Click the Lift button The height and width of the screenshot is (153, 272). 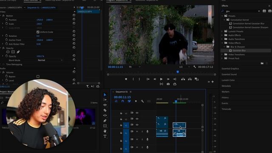183,79
